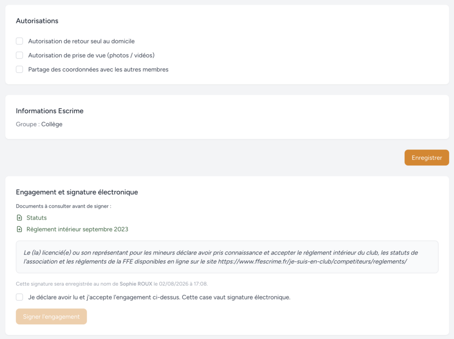Click the Partage des coordonnées label text
The width and height of the screenshot is (454, 339).
(x=98, y=69)
